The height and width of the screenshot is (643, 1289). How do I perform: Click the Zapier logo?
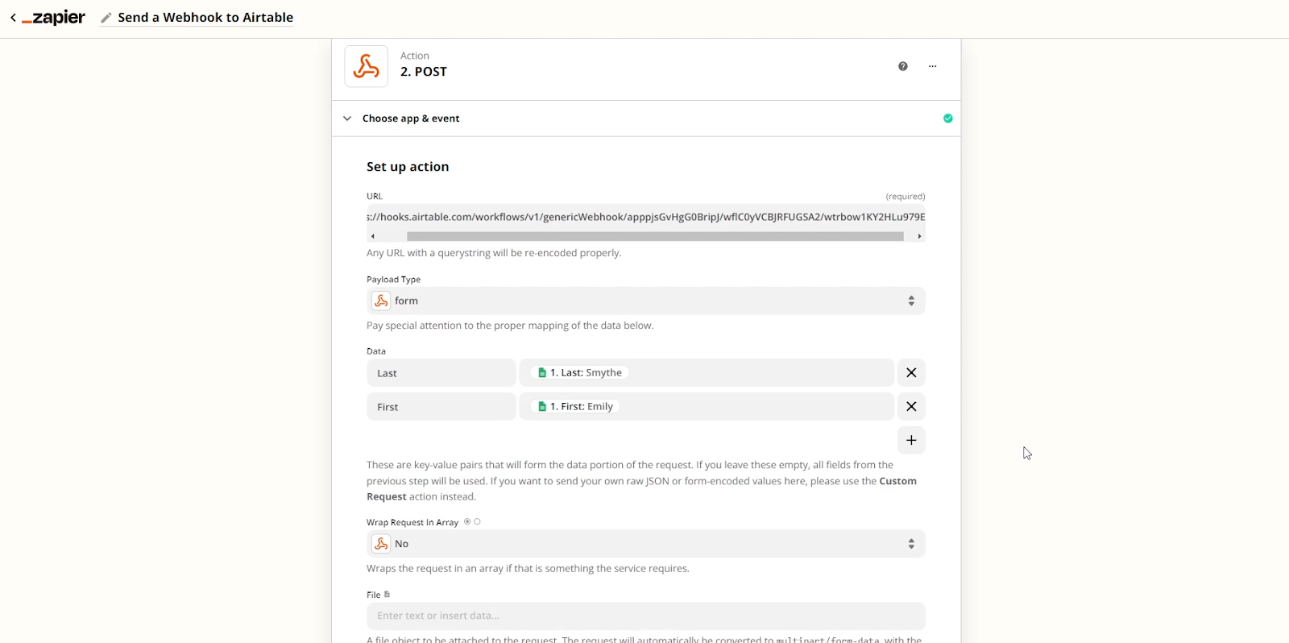click(x=53, y=18)
